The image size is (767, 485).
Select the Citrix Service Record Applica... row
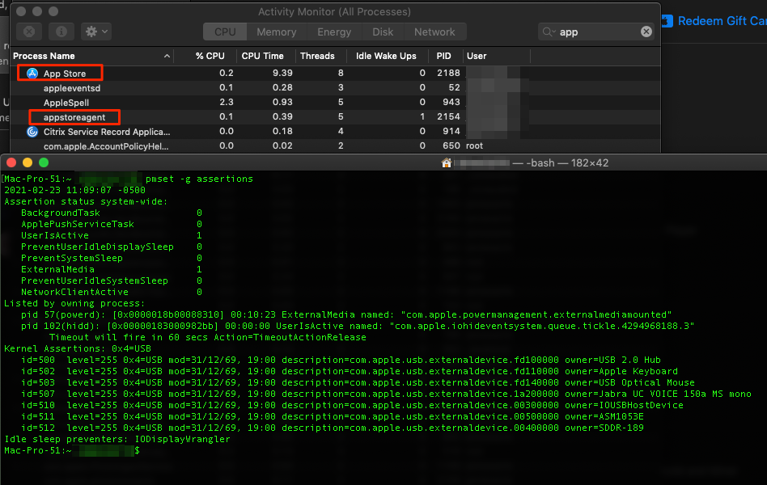[335, 132]
